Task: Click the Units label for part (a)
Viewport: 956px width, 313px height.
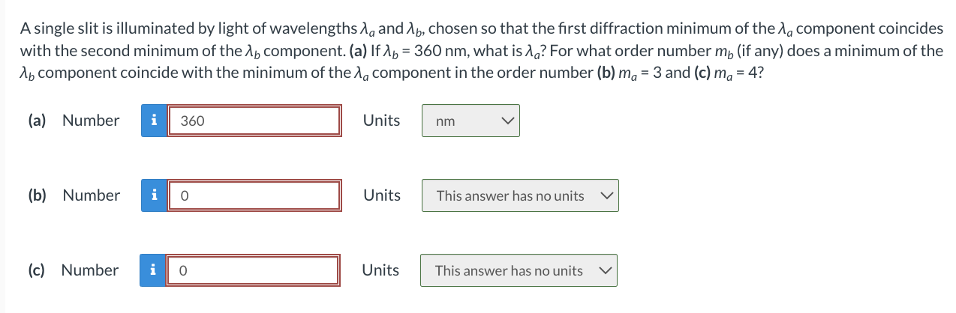Action: click(382, 121)
